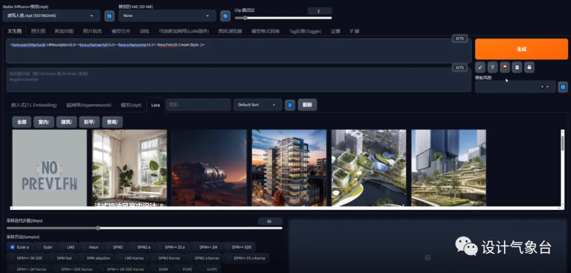571x273 pixels.
Task: Choose the DPM++ 2S a sampler
Action: tap(172, 247)
